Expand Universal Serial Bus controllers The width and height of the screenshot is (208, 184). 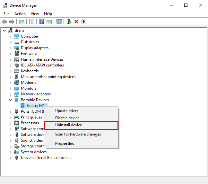click(11, 158)
